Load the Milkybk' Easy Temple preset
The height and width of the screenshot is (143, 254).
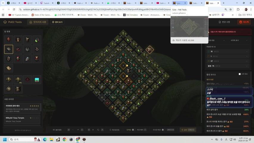[x=22, y=119]
